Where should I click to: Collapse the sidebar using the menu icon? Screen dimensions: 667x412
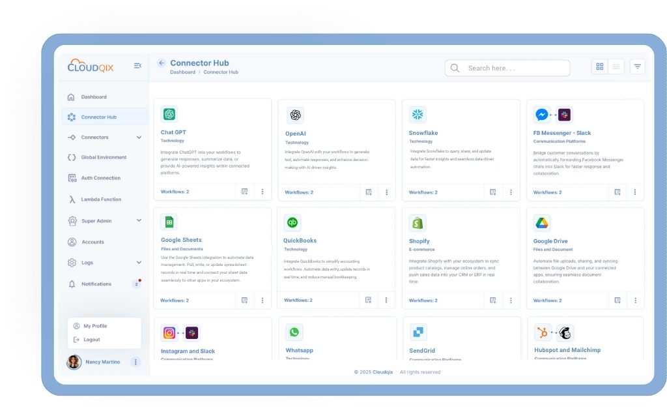click(137, 66)
